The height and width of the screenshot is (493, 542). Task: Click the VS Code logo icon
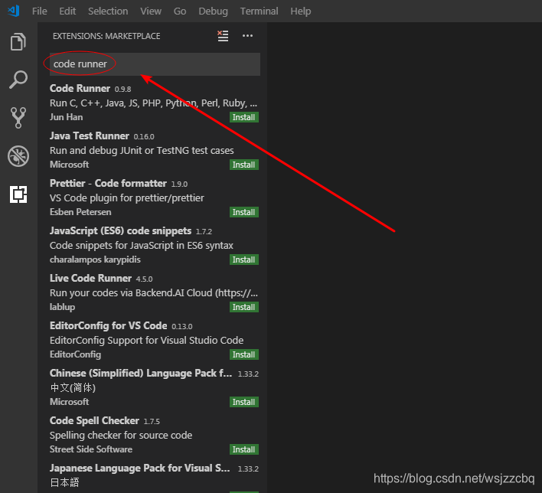click(14, 11)
